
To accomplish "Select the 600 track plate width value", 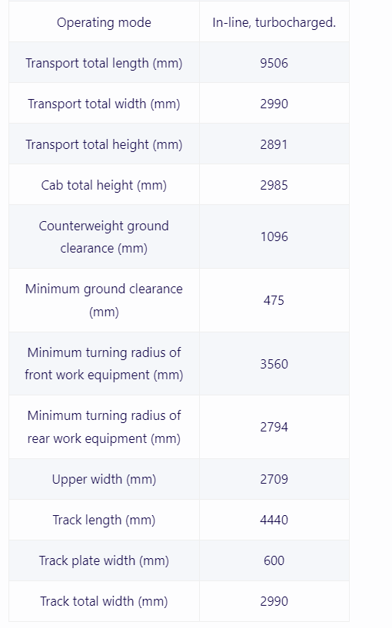I will (x=274, y=560).
